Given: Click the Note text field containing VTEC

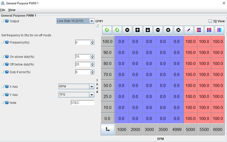Looking at the screenshot, I should click(x=82, y=103).
